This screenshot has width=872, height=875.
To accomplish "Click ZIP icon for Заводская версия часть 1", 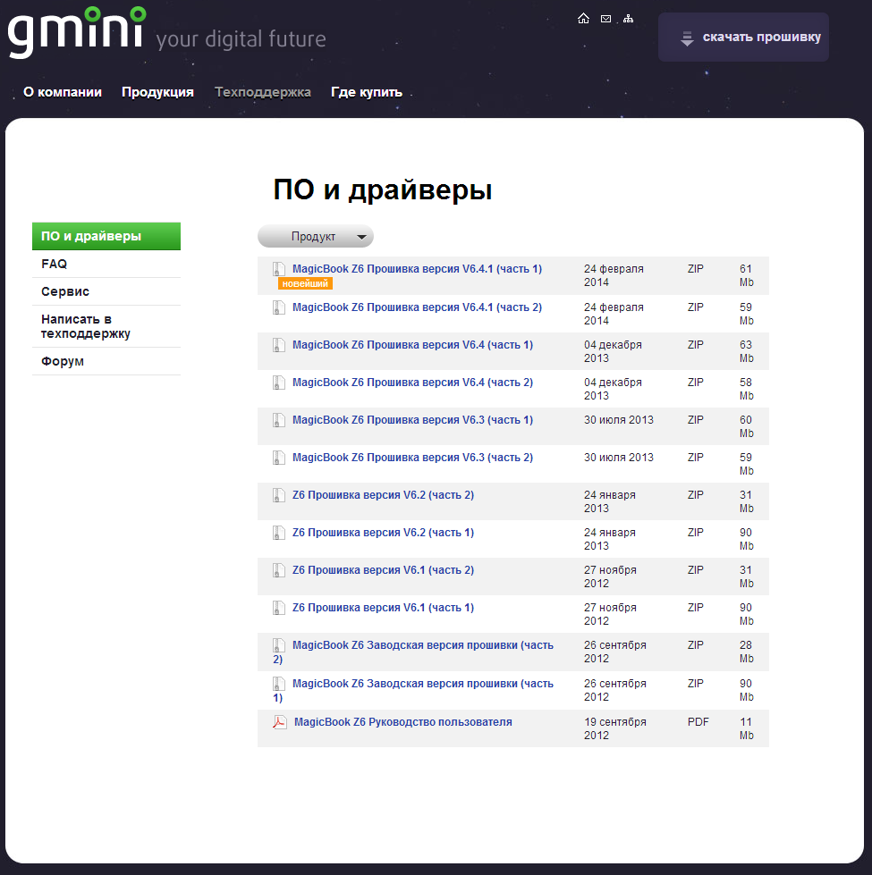I will click(x=278, y=684).
